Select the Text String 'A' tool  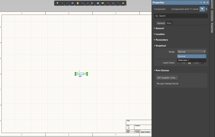[x=113, y=3]
